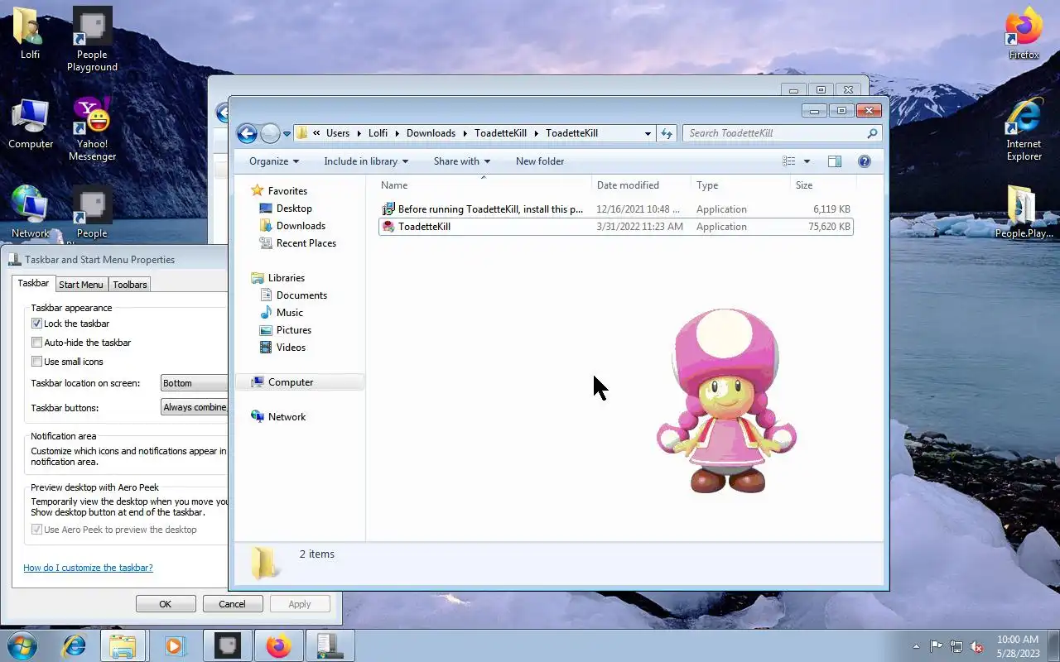Click the muted volume tray icon
Viewport: 1060px width, 662px height.
tap(977, 646)
